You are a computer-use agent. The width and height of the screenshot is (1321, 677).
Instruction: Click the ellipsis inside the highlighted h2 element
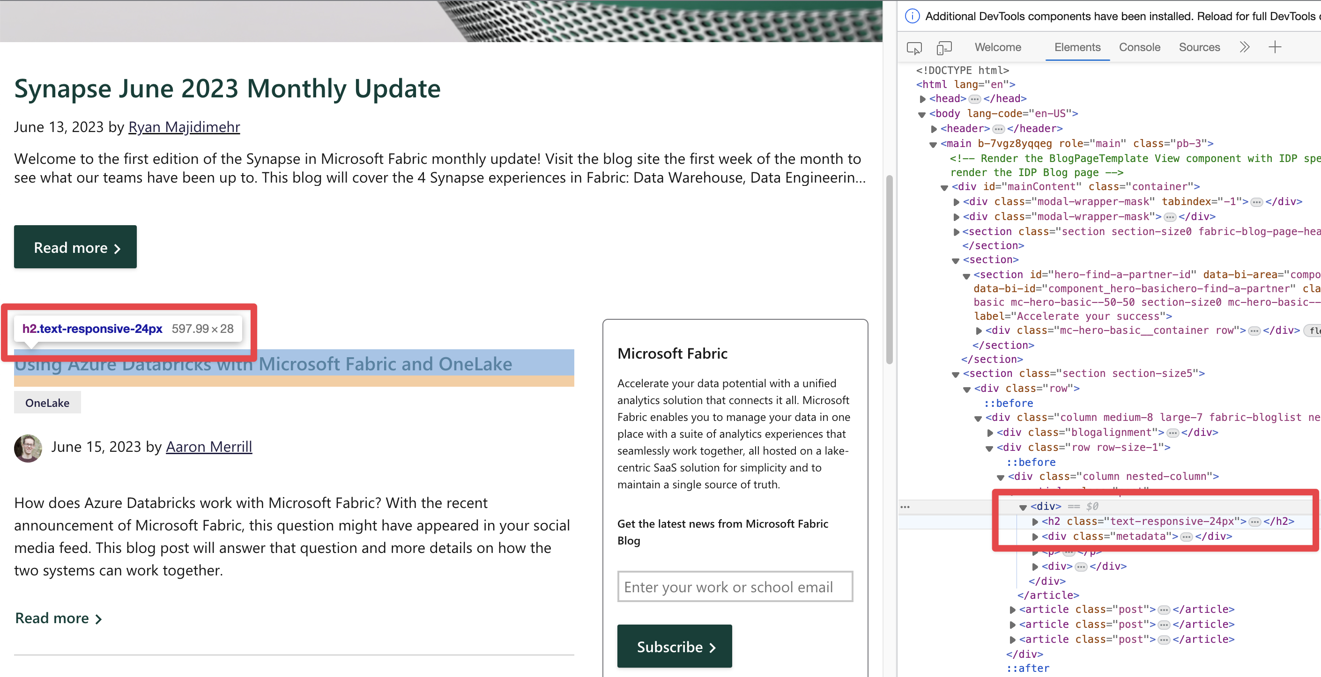pos(1255,521)
